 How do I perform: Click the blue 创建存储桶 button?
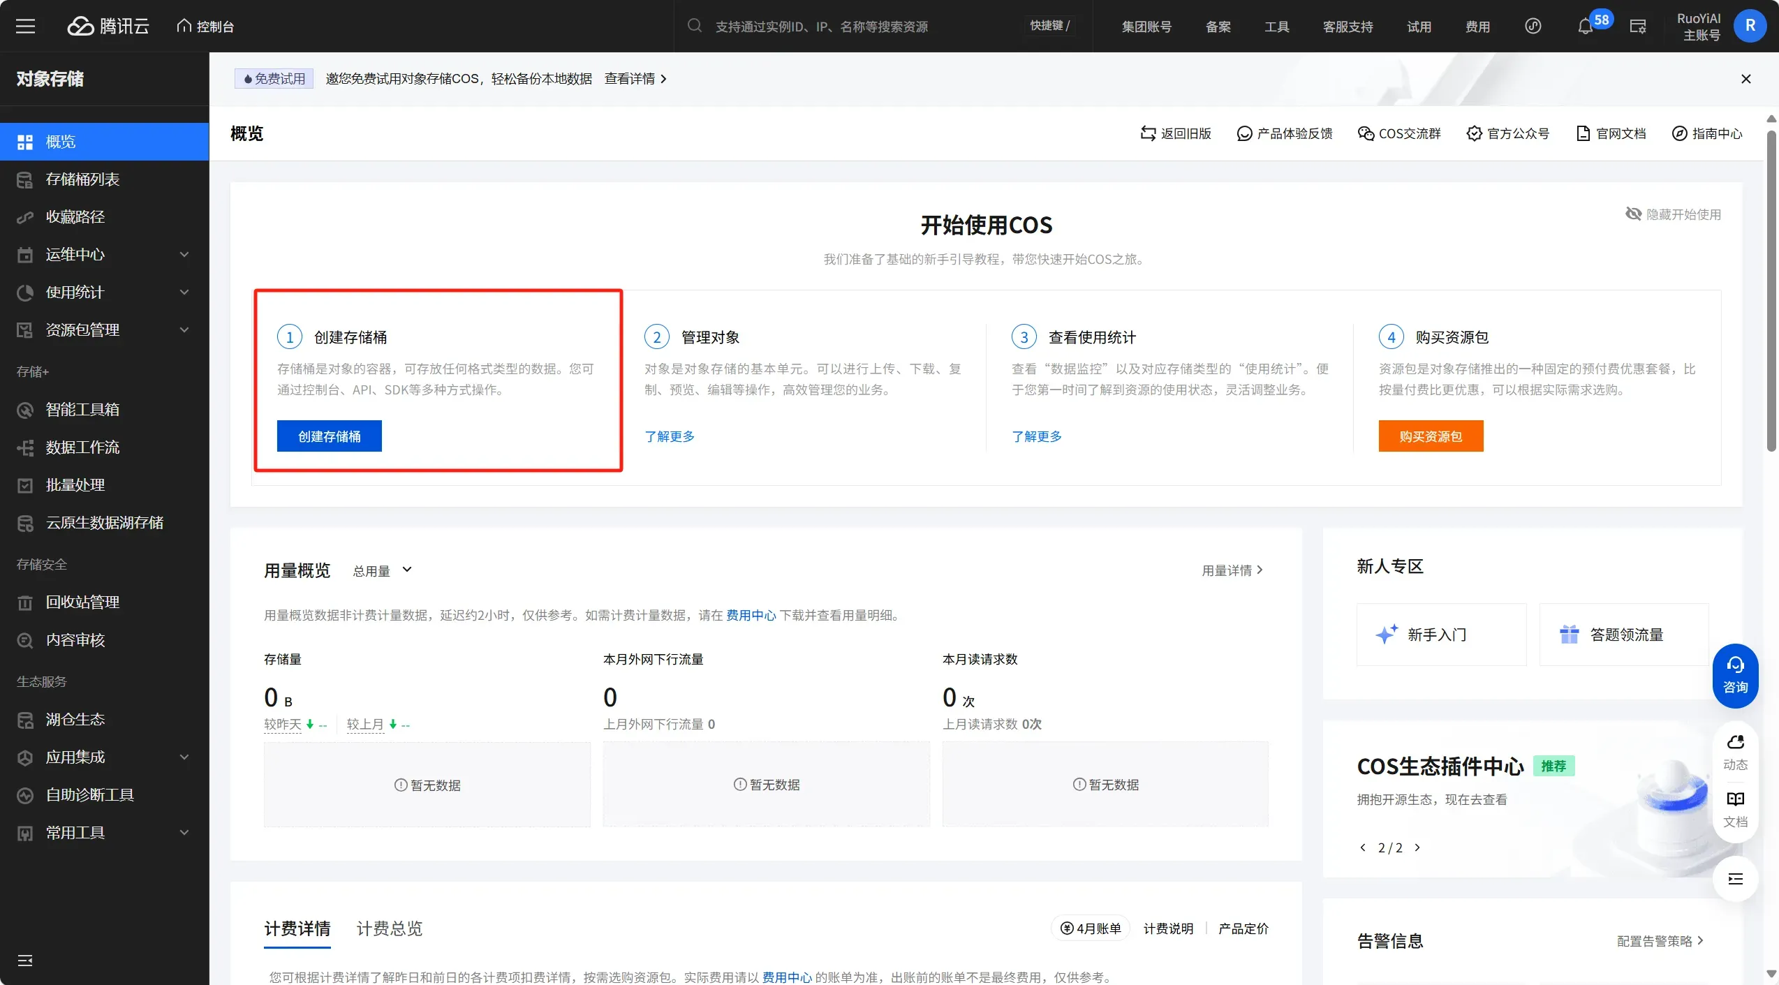click(x=329, y=436)
